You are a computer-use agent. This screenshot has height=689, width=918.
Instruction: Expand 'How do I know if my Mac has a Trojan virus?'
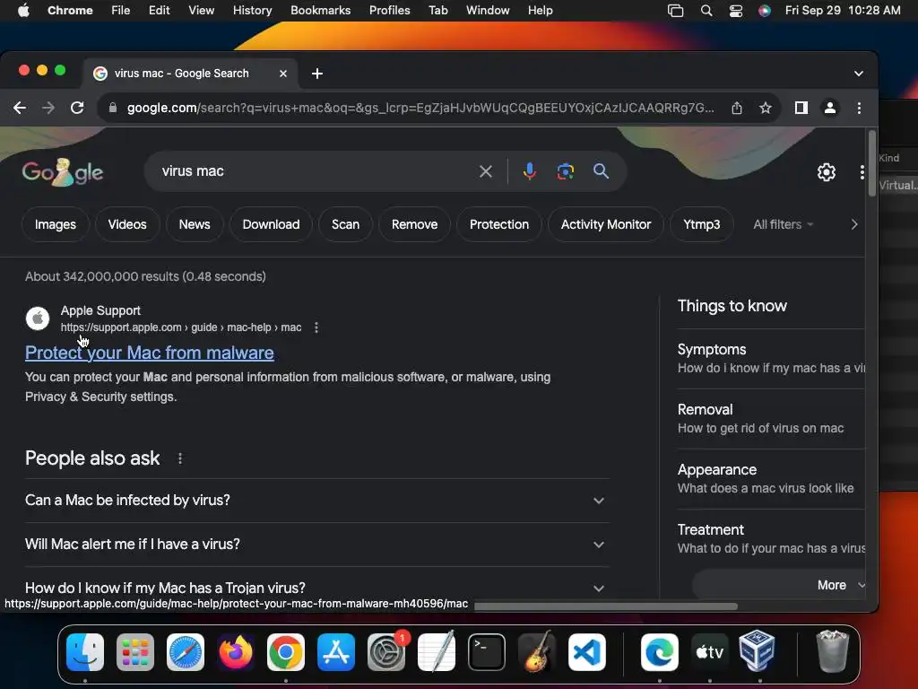click(316, 588)
